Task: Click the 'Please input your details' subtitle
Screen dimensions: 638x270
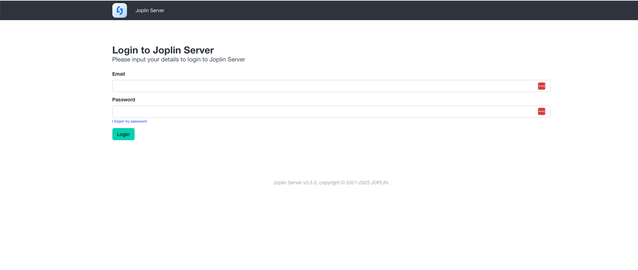Action: (x=178, y=60)
